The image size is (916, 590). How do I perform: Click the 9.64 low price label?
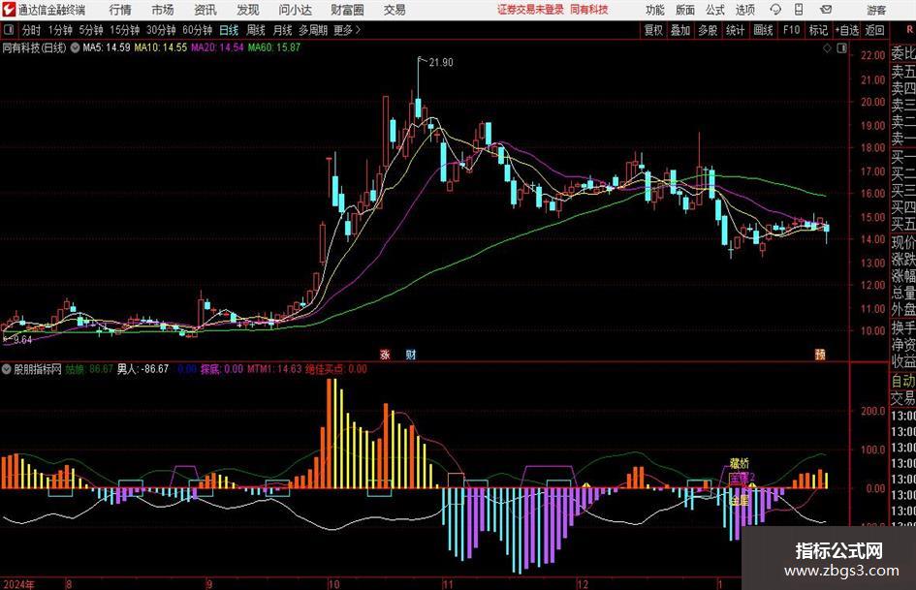pyautogui.click(x=23, y=340)
